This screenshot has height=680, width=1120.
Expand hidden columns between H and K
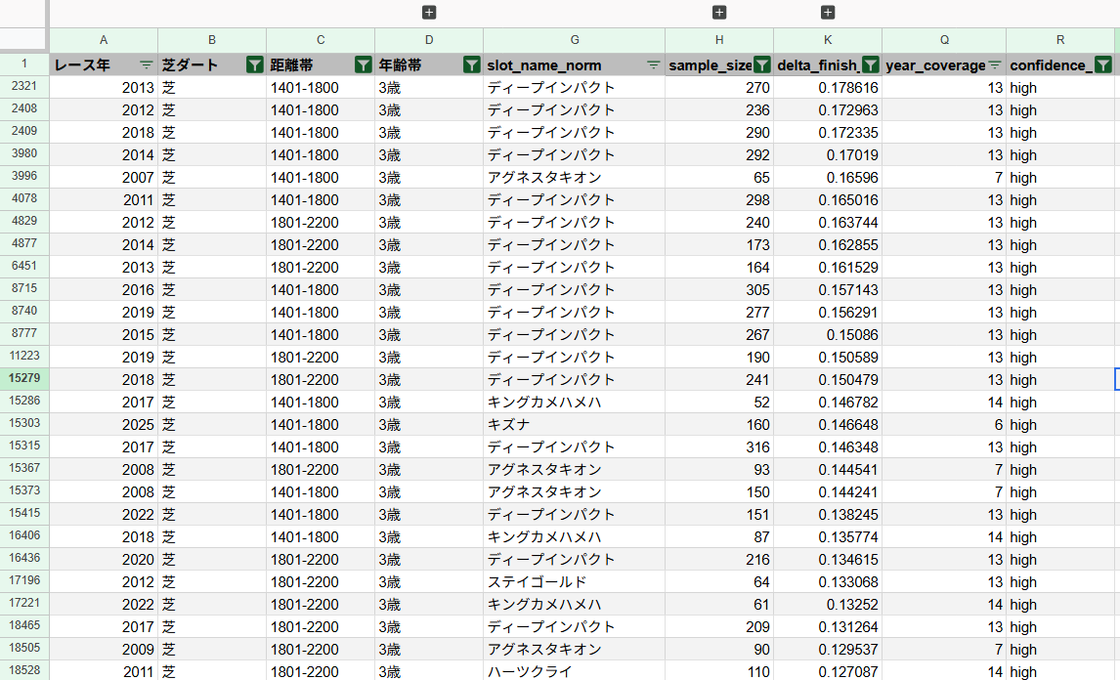coord(719,12)
